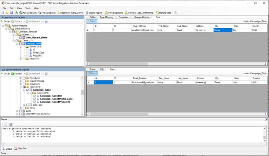This screenshot has width=269, height=156.
Task: Collapse the Tables (1/2) node in SQL tree
Action: click(21, 87)
